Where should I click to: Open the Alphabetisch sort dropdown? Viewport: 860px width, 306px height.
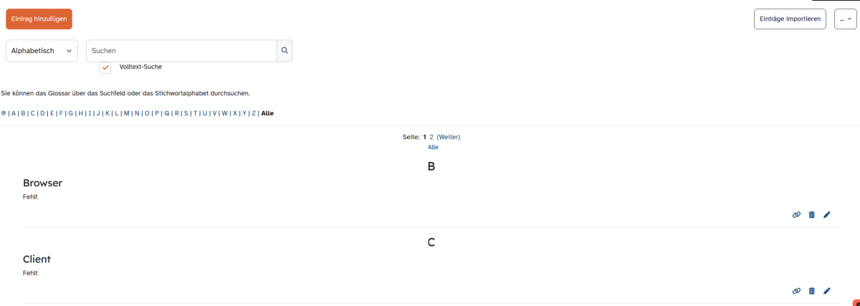[x=42, y=51]
